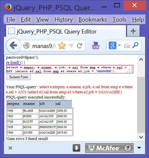
Task: Reload the page with the refresh icon
Action: click(x=80, y=46)
